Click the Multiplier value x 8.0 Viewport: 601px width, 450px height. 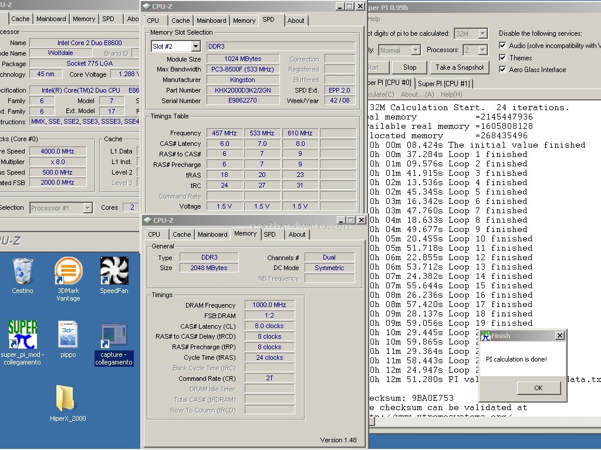pyautogui.click(x=58, y=162)
